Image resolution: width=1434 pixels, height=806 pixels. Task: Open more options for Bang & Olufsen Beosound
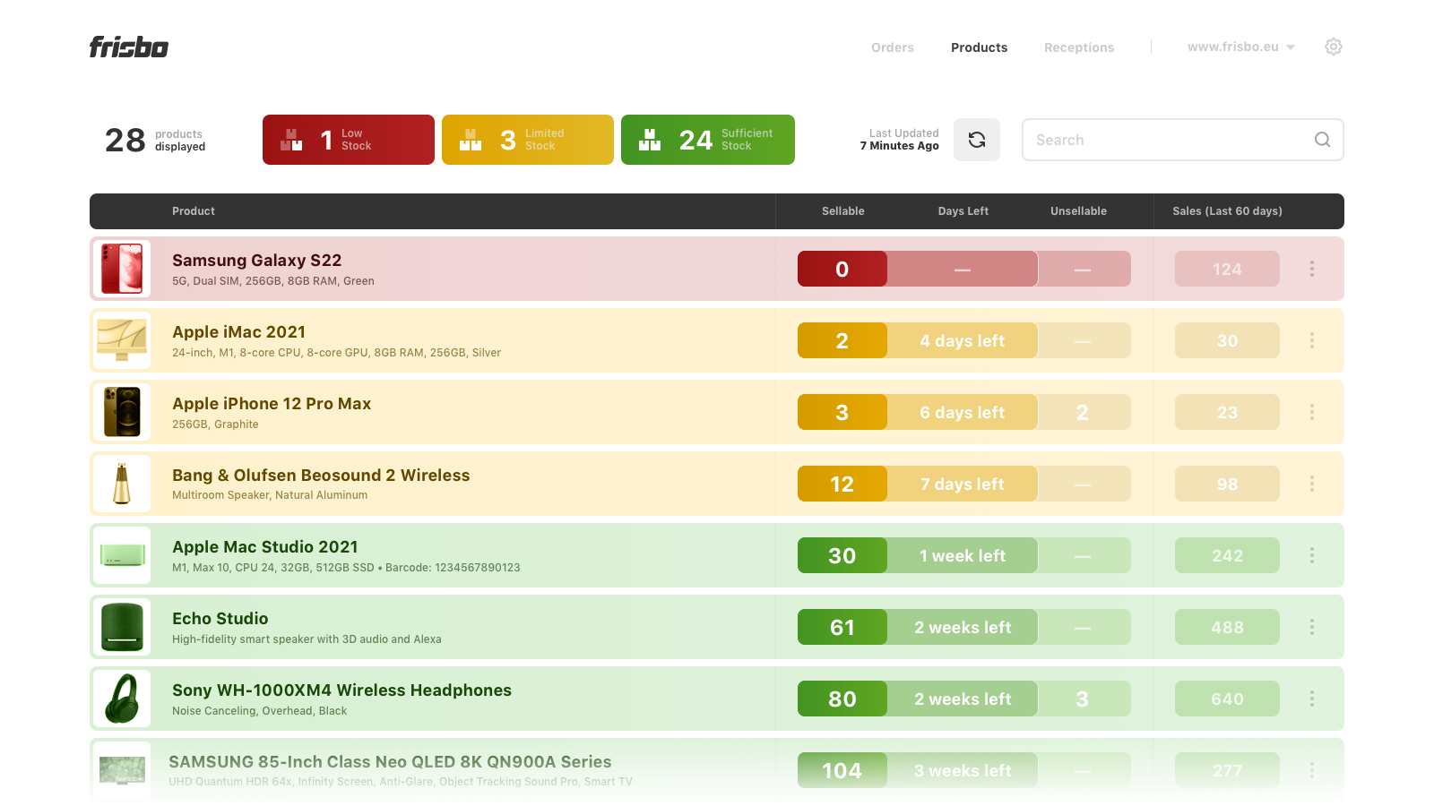1312,484
